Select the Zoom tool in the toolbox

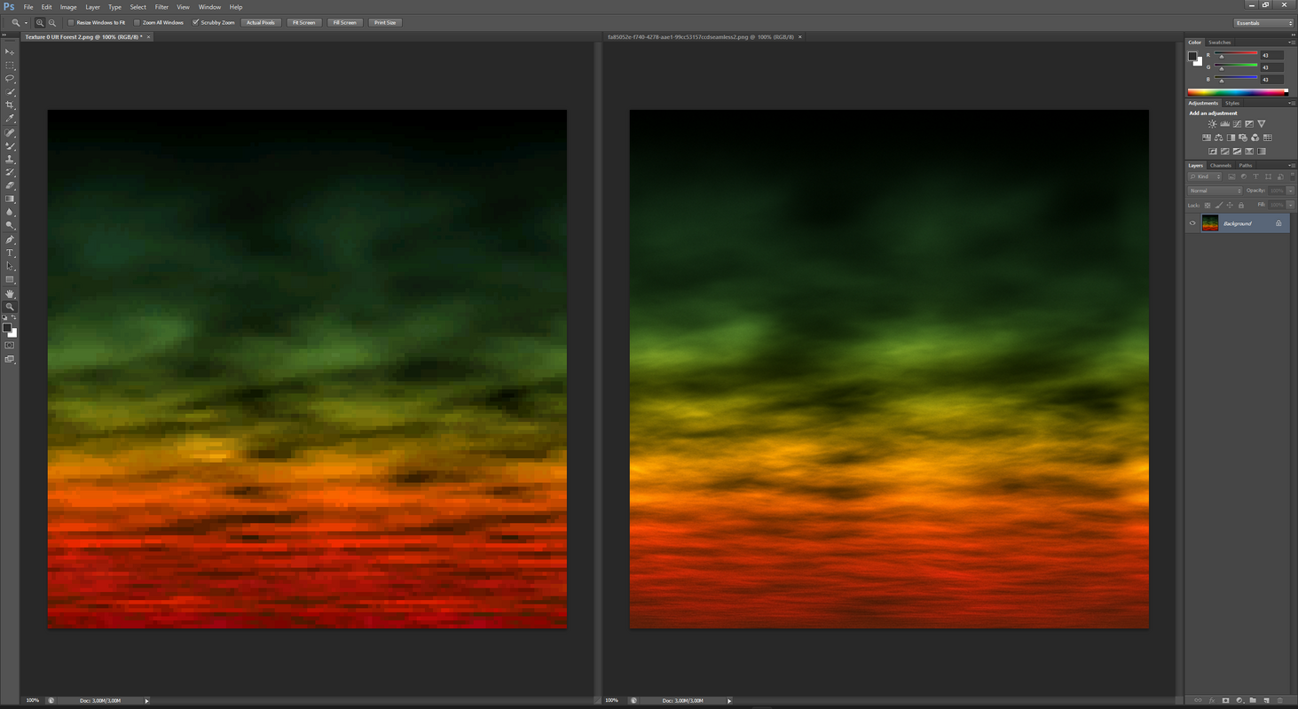tap(10, 308)
